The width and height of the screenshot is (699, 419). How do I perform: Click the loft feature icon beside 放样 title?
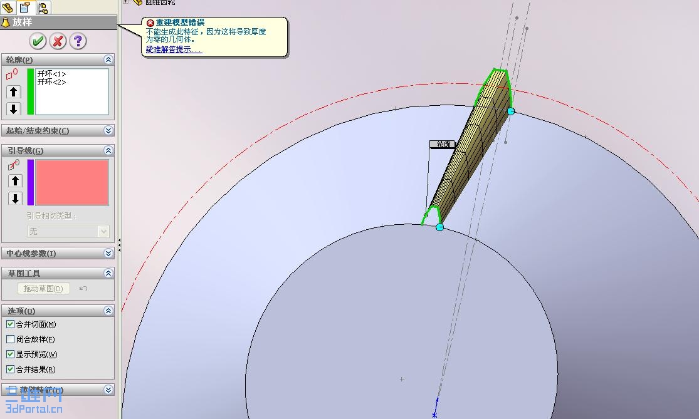pyautogui.click(x=6, y=22)
